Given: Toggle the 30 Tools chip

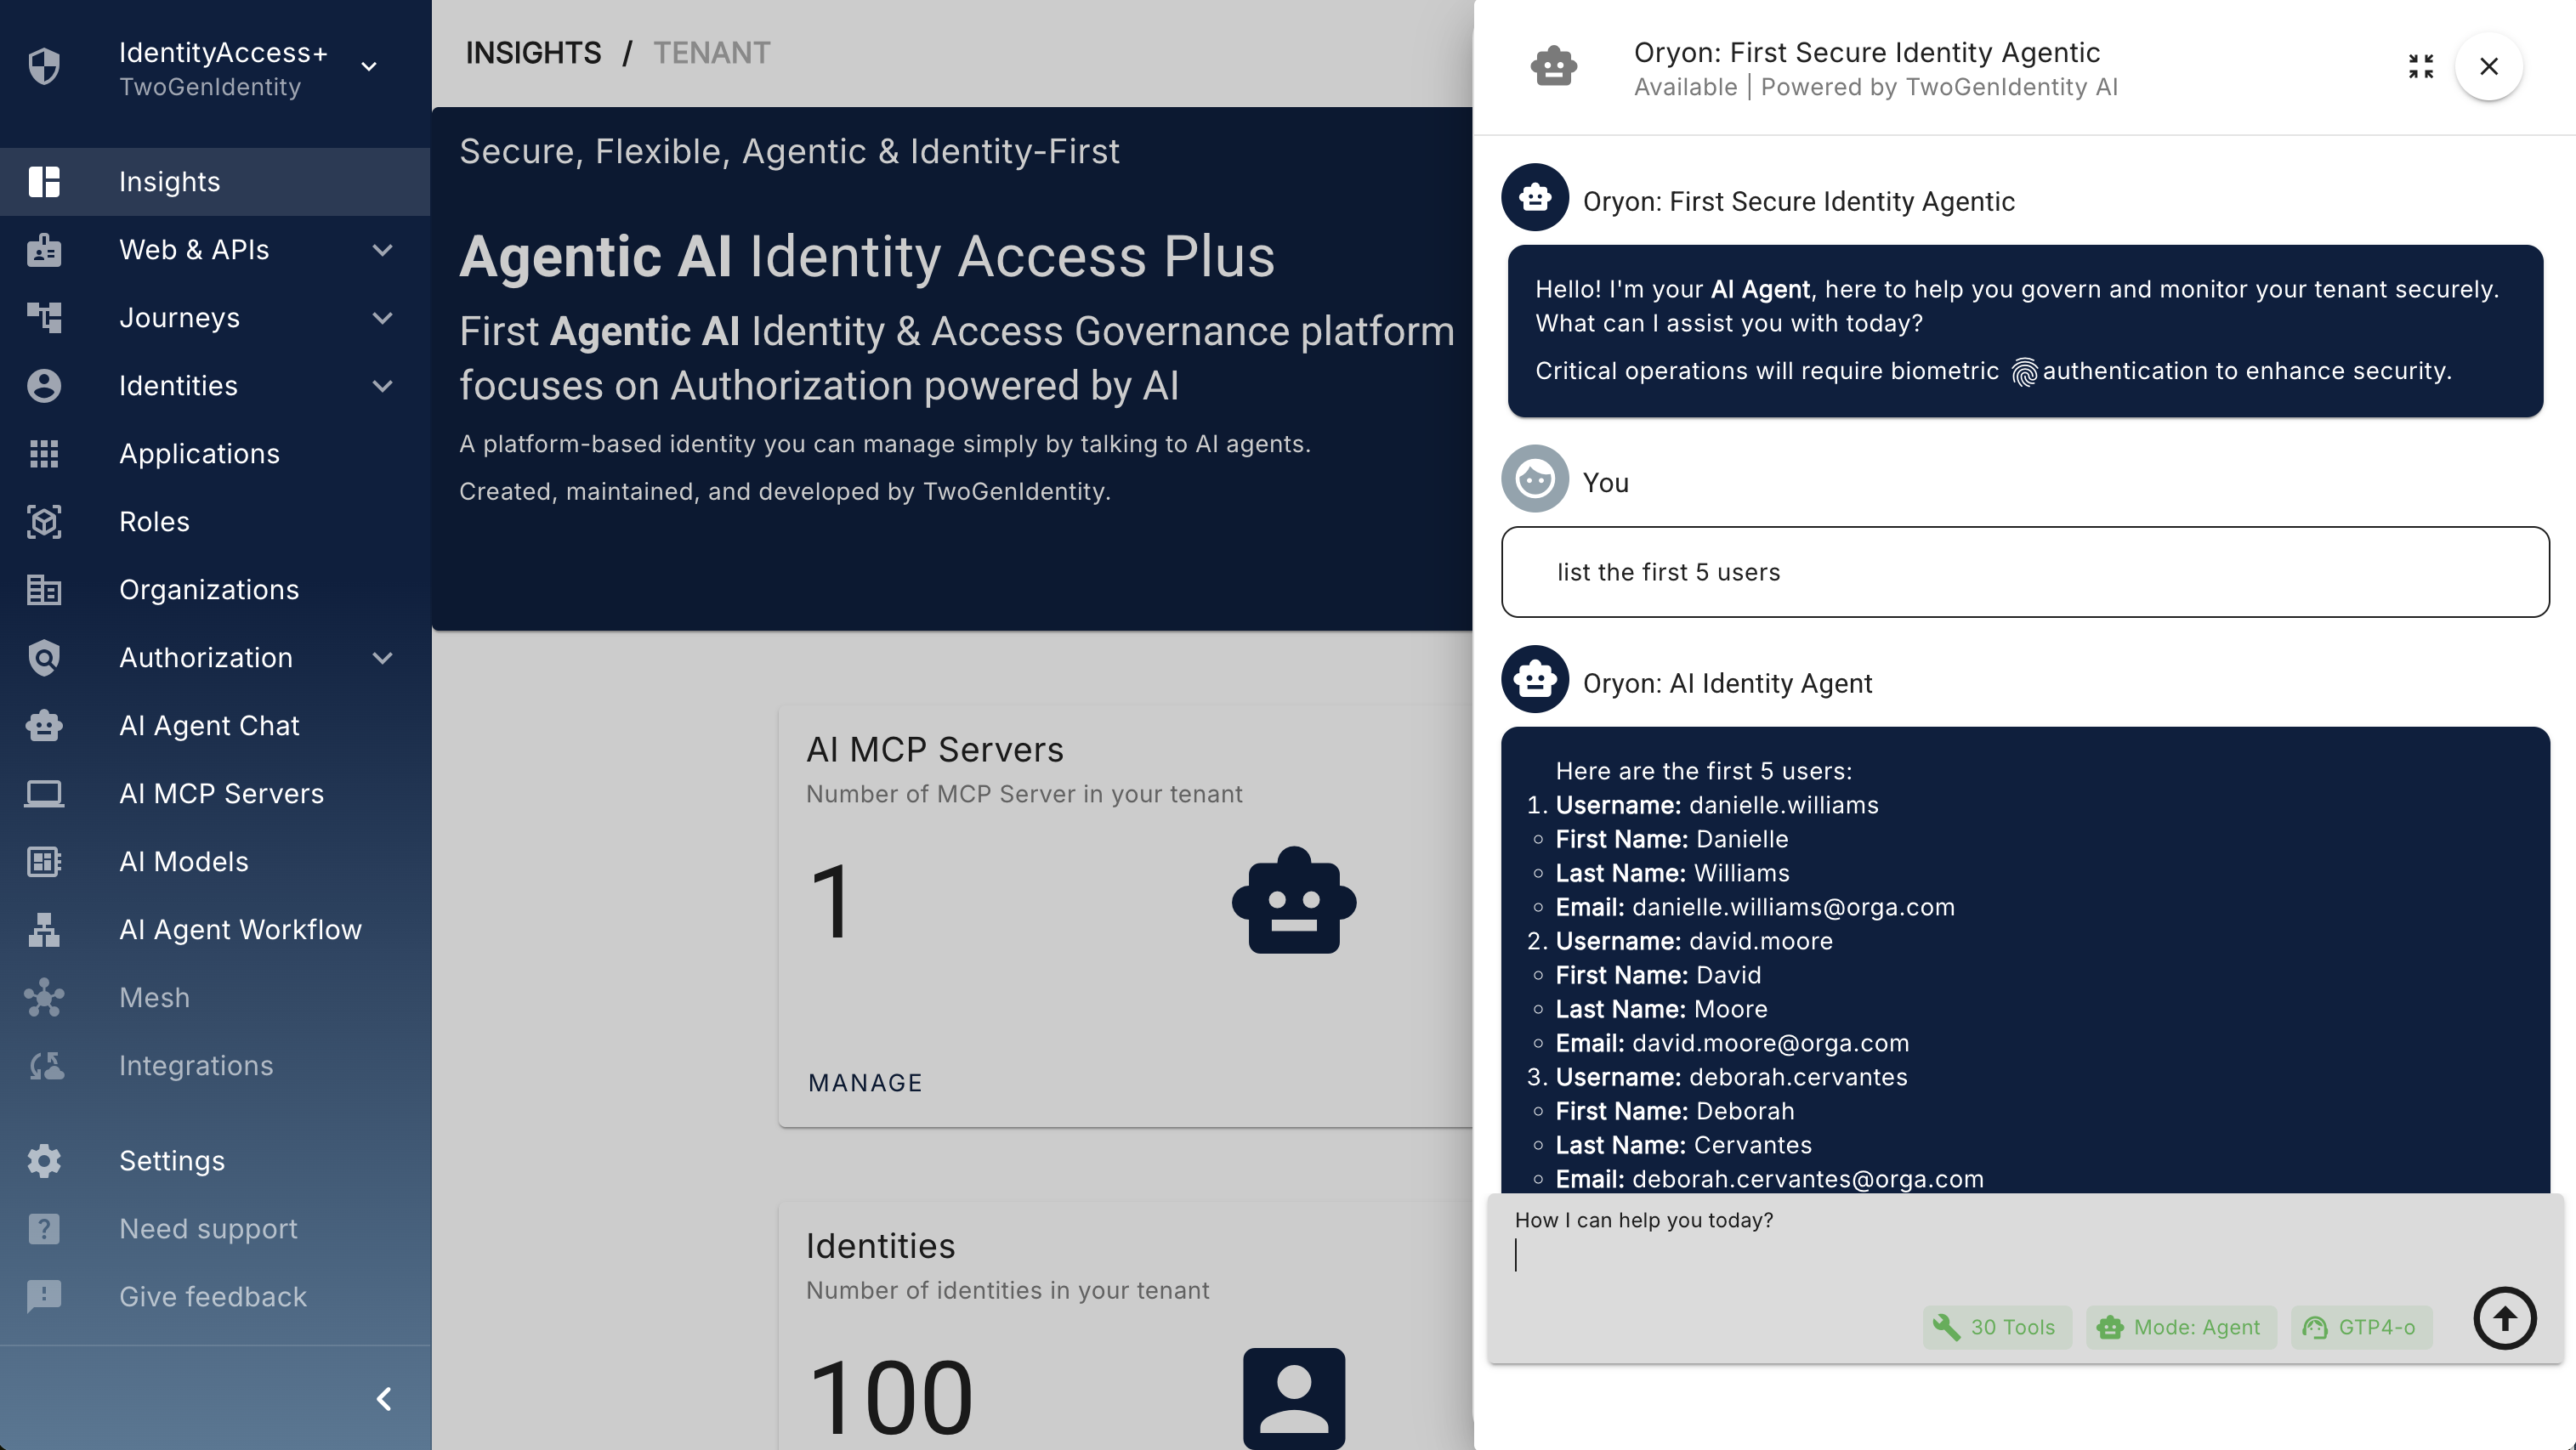Looking at the screenshot, I should point(1997,1327).
